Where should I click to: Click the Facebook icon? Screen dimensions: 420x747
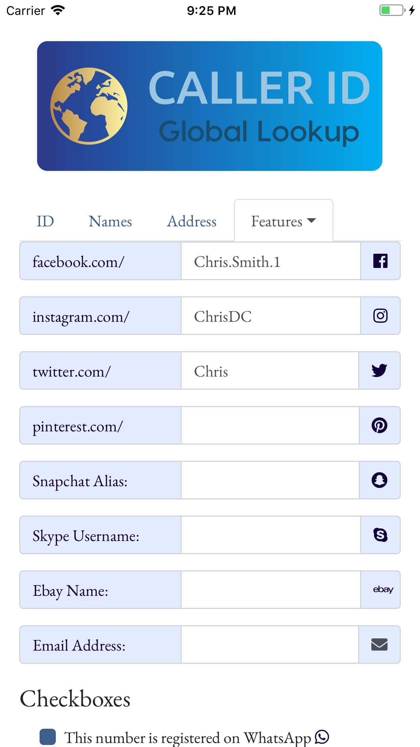pos(380,261)
